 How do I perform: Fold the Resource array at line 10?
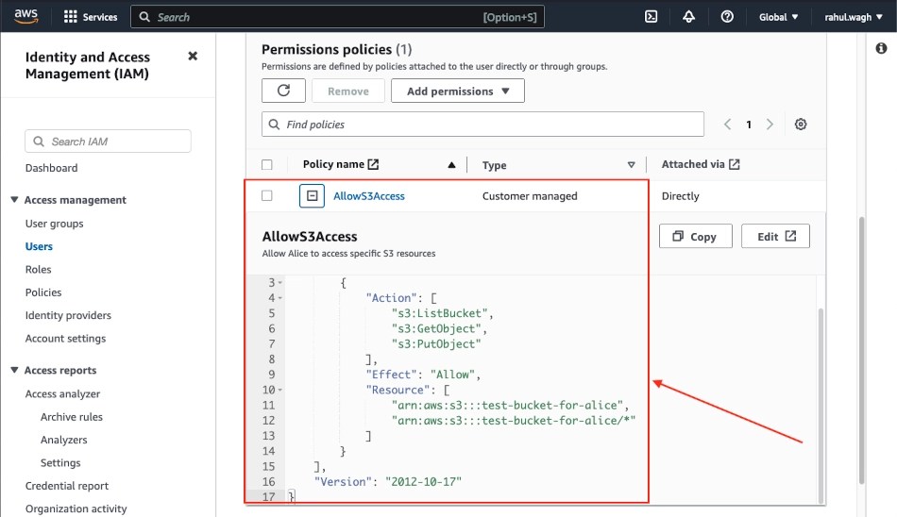coord(280,390)
